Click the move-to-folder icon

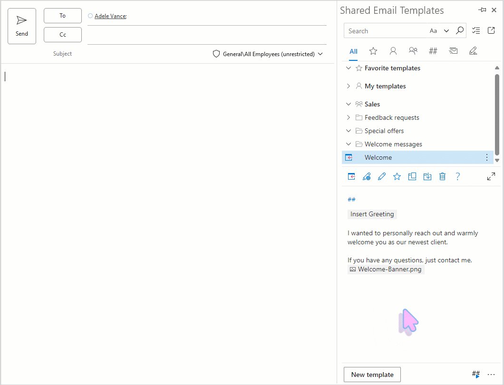coord(427,176)
